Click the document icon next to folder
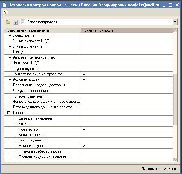This screenshot has height=174, width=182. click(15, 22)
